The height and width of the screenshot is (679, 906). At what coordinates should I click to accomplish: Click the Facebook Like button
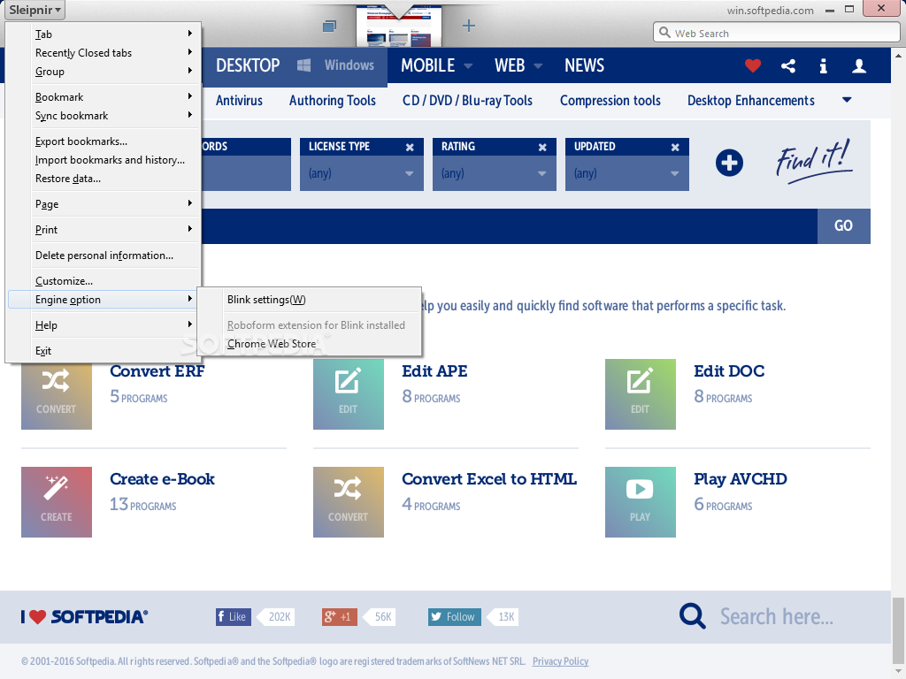[234, 616]
